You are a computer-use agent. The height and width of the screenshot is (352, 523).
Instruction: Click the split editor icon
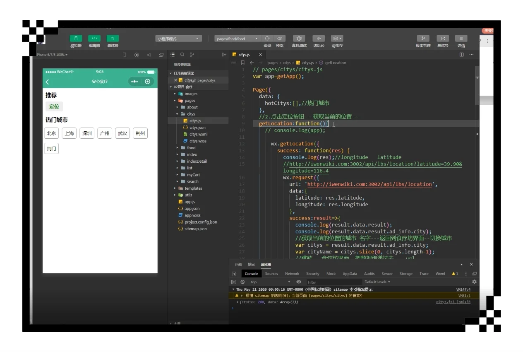pos(461,55)
